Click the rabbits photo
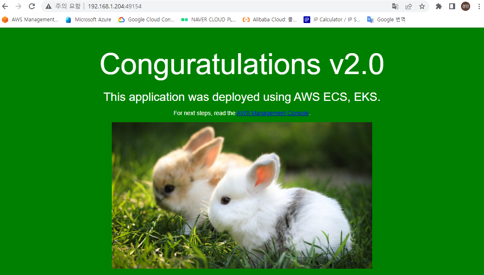This screenshot has width=484, height=275. tap(242, 195)
